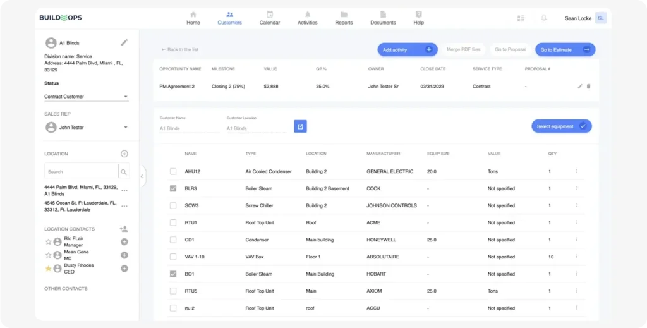Click the pencil icon beside A1 Blinds
This screenshot has height=328, width=647.
click(124, 42)
